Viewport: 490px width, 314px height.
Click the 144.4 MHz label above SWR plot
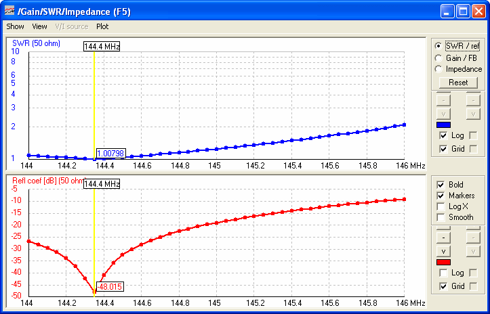click(102, 47)
